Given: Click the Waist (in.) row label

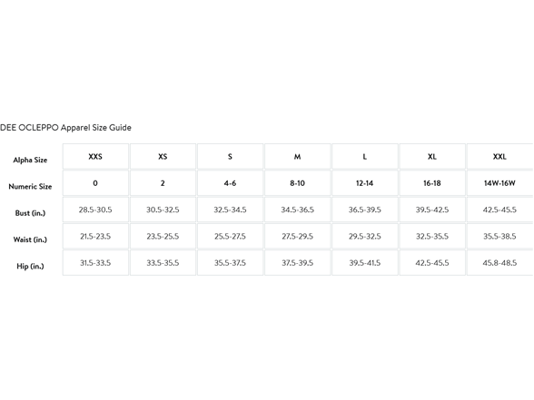Looking at the screenshot, I should coord(30,239).
